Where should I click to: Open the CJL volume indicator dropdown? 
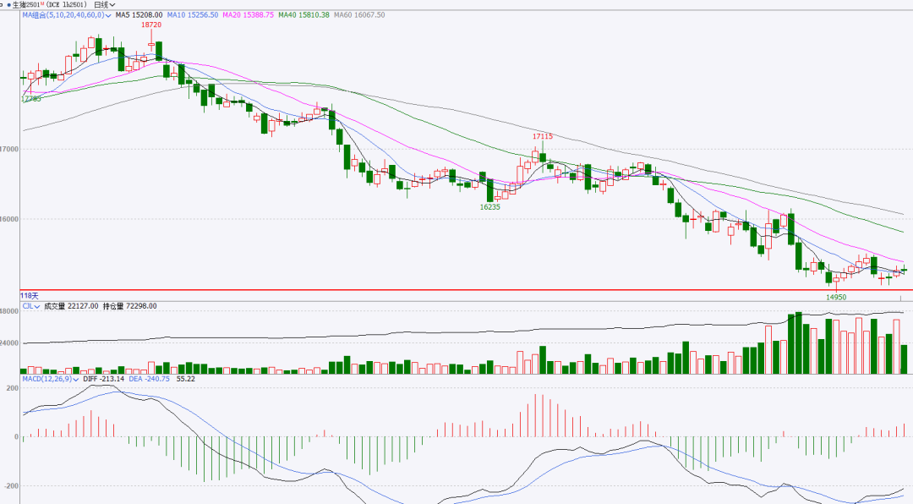(x=31, y=306)
